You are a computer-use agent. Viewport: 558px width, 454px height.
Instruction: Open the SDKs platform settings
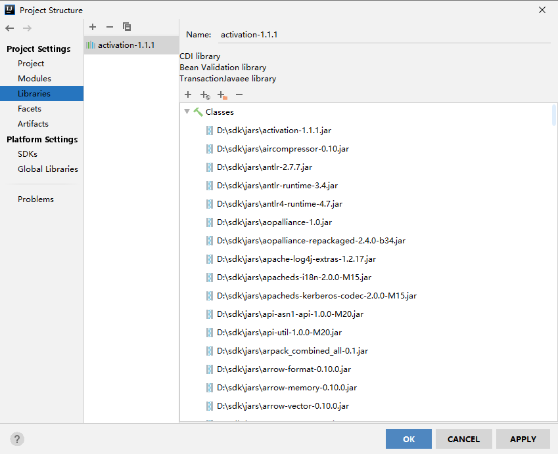click(x=28, y=154)
